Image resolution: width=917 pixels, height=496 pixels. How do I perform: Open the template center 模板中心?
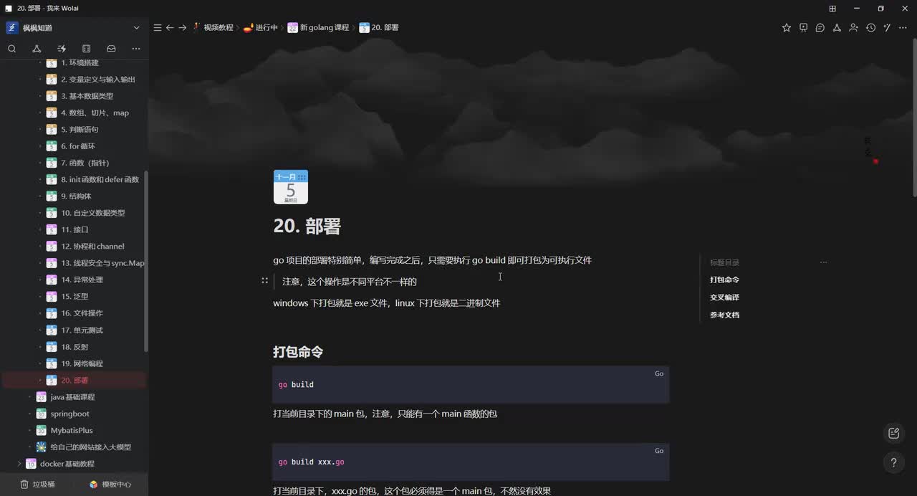pyautogui.click(x=110, y=484)
